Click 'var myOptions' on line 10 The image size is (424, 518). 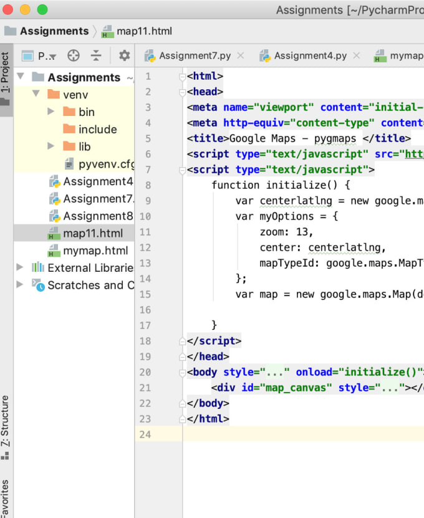(x=274, y=216)
